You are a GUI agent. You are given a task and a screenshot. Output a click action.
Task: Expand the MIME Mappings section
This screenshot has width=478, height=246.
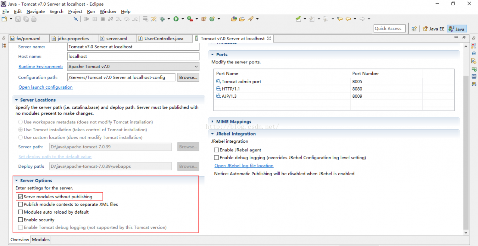pyautogui.click(x=212, y=122)
